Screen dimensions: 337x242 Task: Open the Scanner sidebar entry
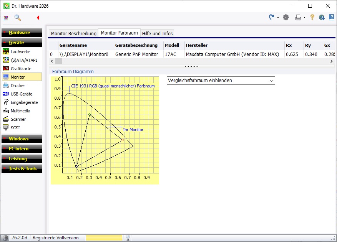click(x=22, y=119)
